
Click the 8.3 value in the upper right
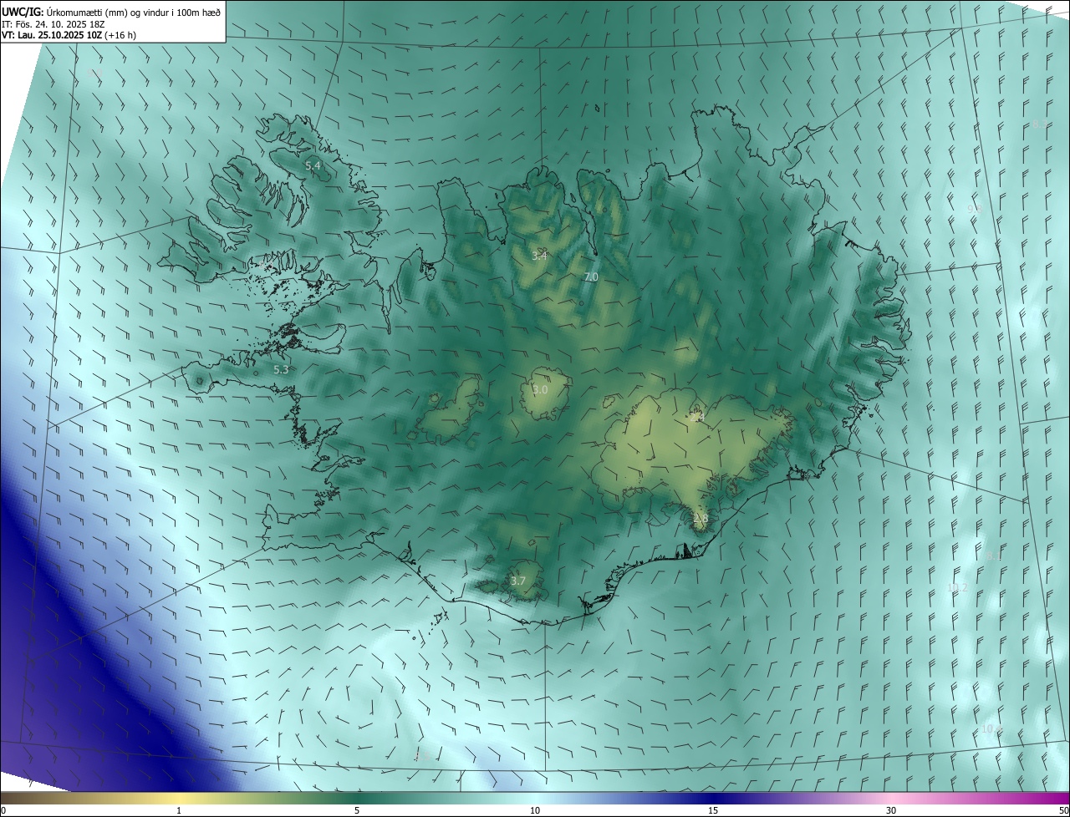click(1040, 124)
